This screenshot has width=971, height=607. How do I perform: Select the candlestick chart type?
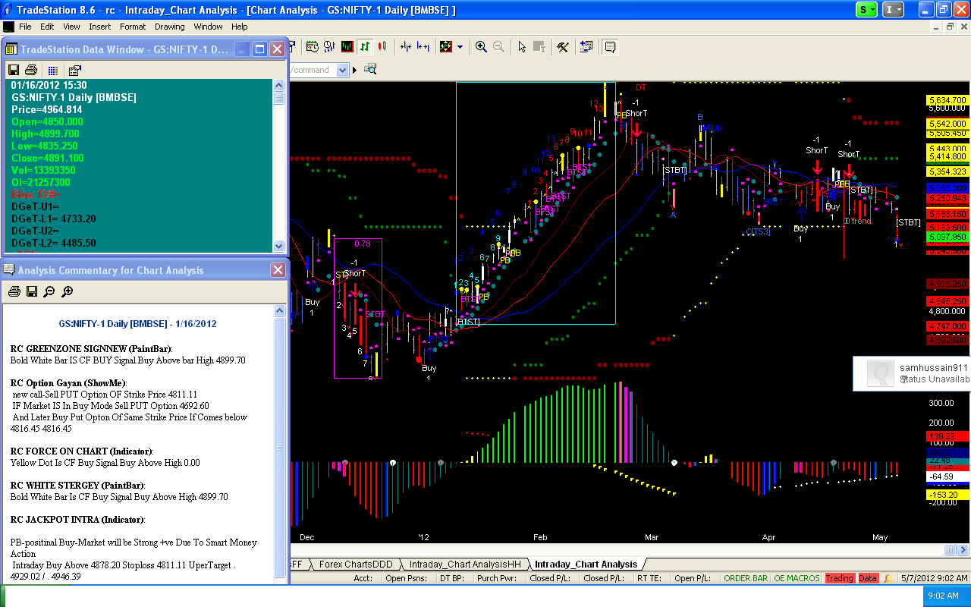coord(382,47)
